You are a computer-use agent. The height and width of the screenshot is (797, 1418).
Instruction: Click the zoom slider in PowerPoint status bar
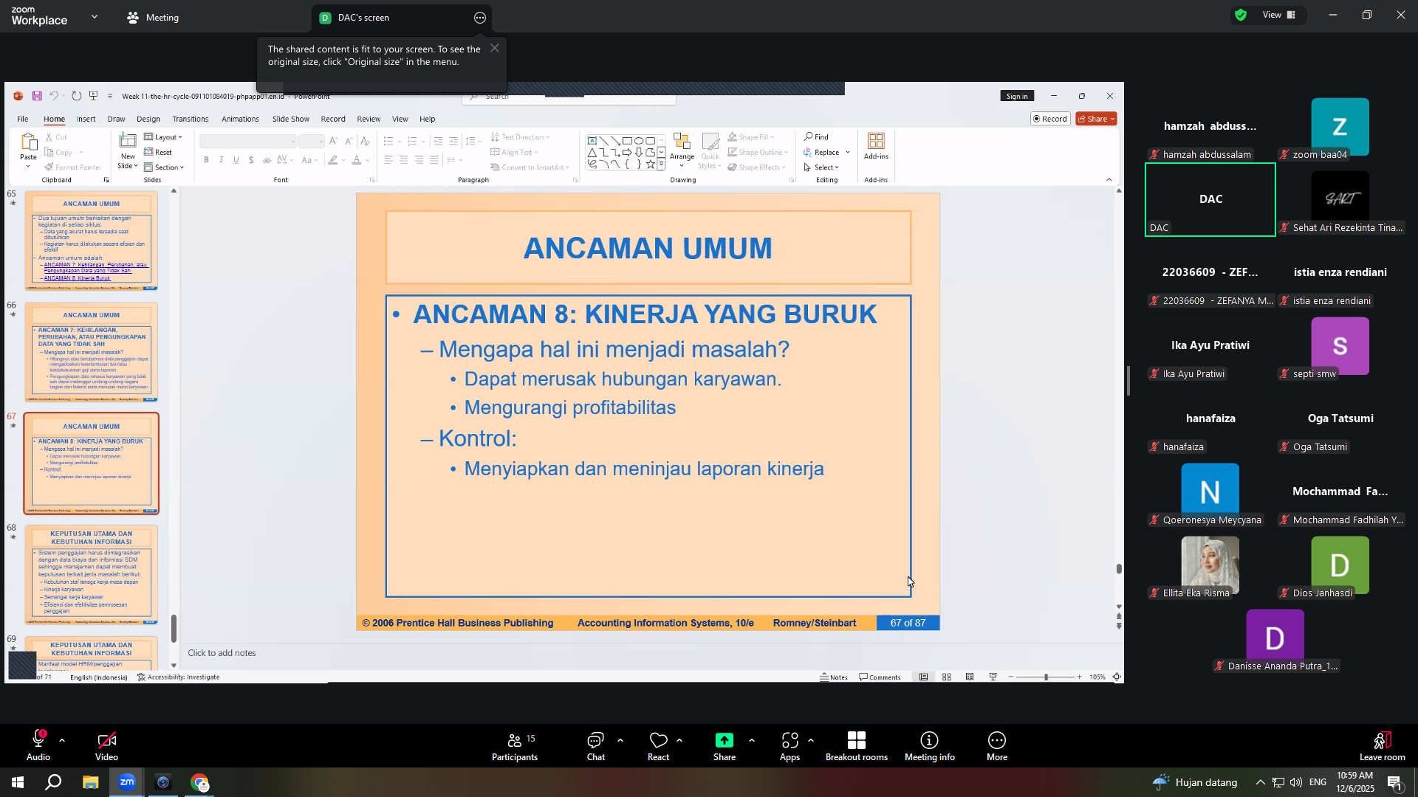coord(1046,677)
